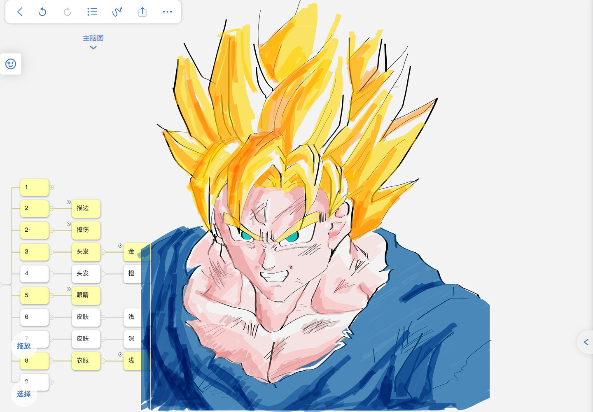This screenshot has height=412, width=593.
Task: Go back using the left arrow icon
Action: click(x=20, y=12)
